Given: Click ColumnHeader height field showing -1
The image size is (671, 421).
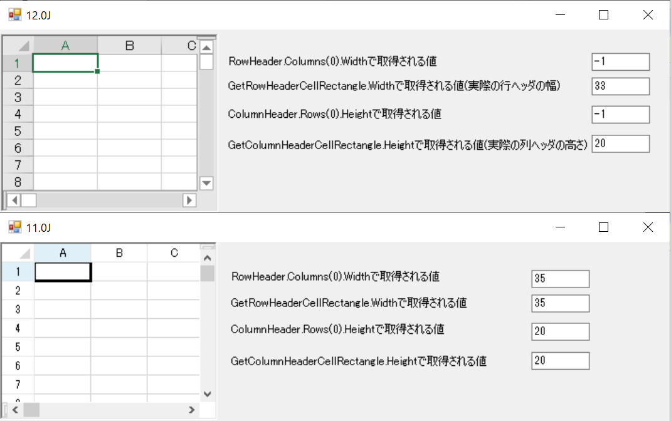Looking at the screenshot, I should 620,115.
